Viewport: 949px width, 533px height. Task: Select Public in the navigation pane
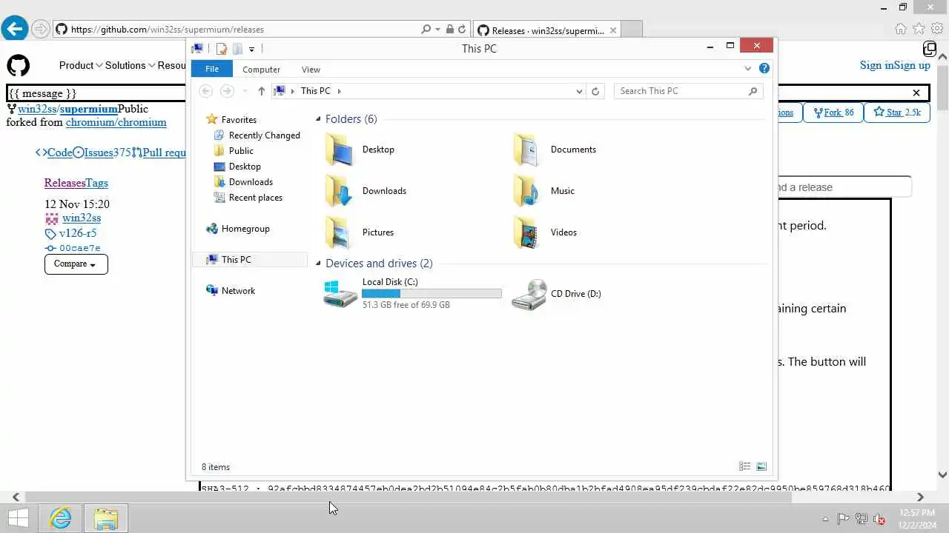[234, 151]
